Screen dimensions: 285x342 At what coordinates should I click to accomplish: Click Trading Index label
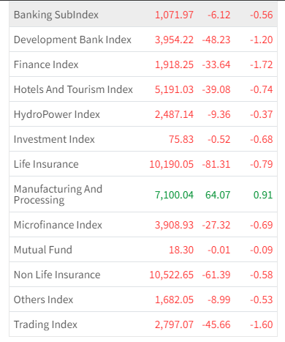[x=45, y=324]
